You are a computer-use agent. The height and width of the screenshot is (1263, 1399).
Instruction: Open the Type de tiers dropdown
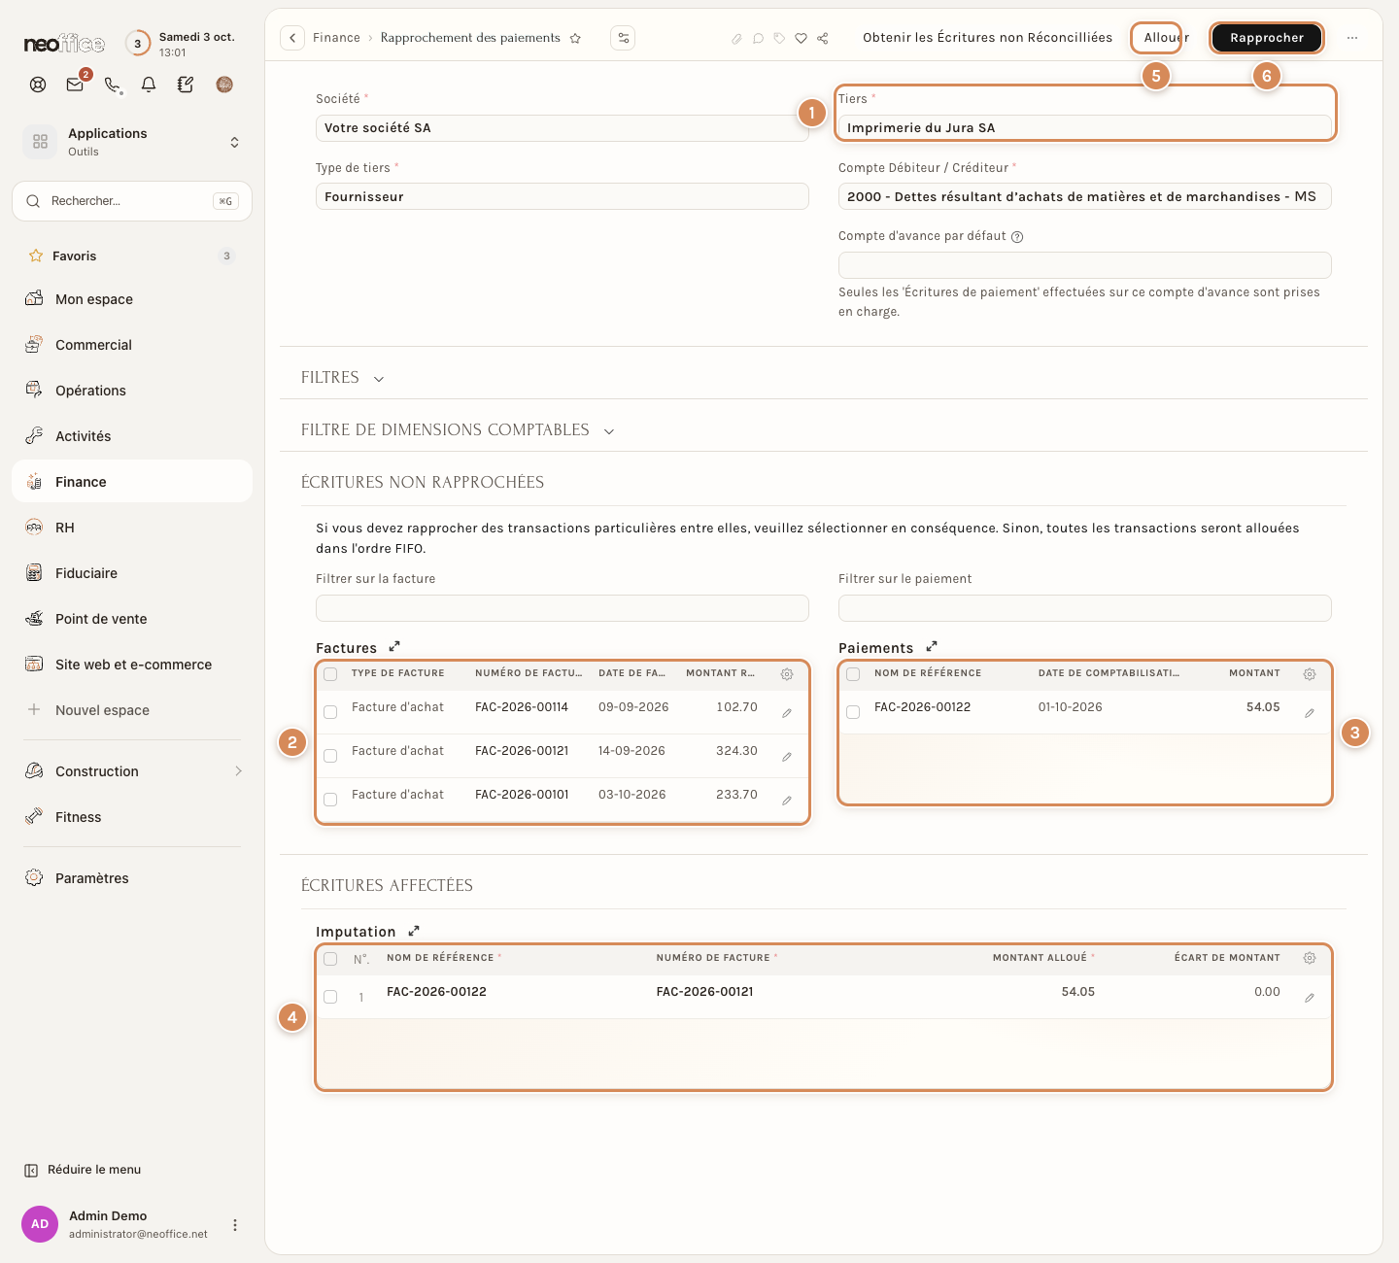coord(562,196)
